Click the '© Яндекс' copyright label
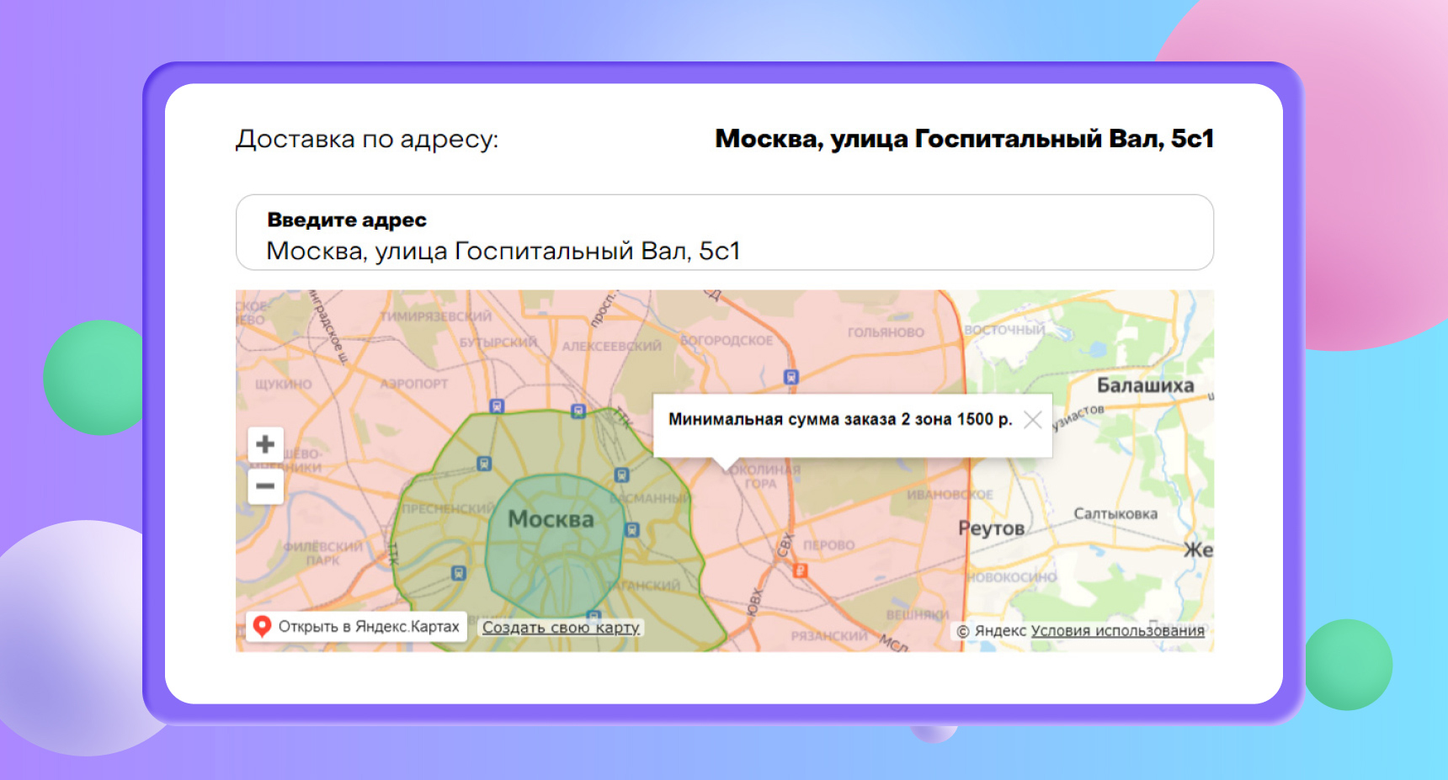The width and height of the screenshot is (1448, 780). pos(992,631)
